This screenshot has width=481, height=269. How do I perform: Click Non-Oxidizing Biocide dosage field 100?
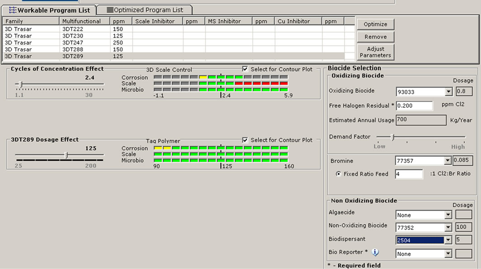[463, 227]
